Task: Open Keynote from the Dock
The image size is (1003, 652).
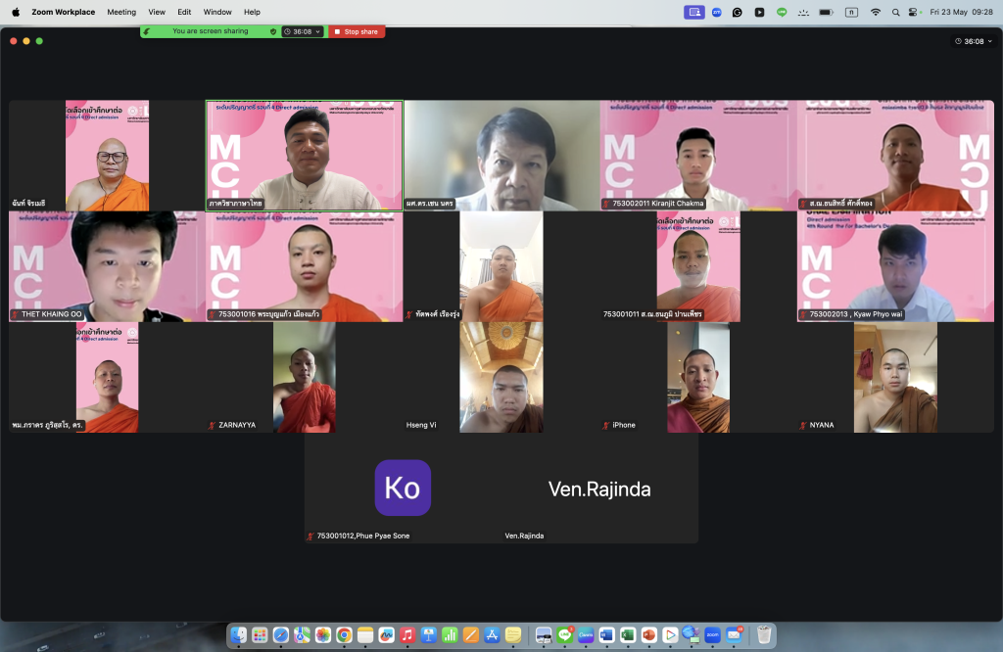Action: tap(429, 634)
